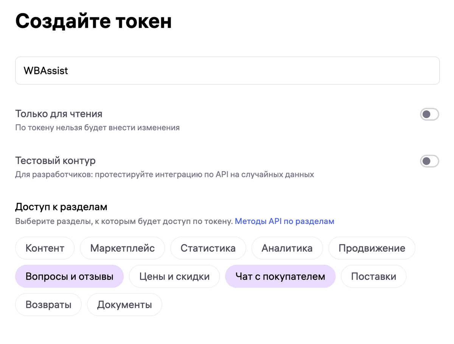The width and height of the screenshot is (454, 344).
Task: Deselect the Чат с покупателем chip
Action: 280,276
